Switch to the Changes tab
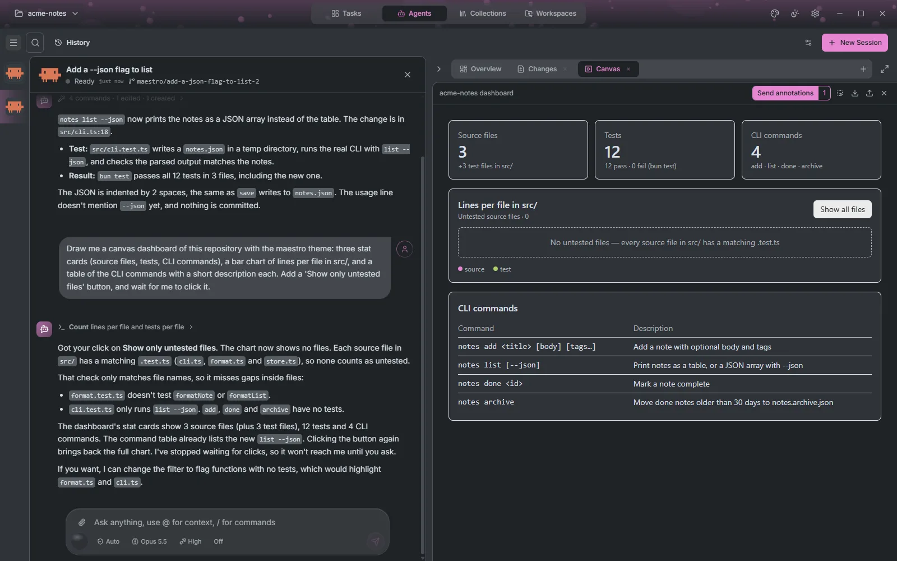The width and height of the screenshot is (897, 561). coord(537,69)
